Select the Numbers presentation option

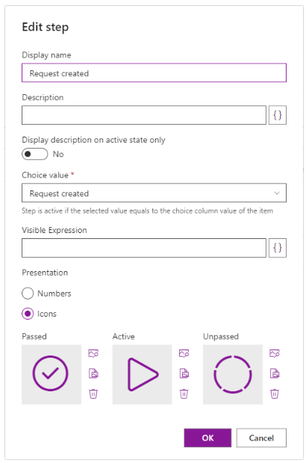(28, 293)
